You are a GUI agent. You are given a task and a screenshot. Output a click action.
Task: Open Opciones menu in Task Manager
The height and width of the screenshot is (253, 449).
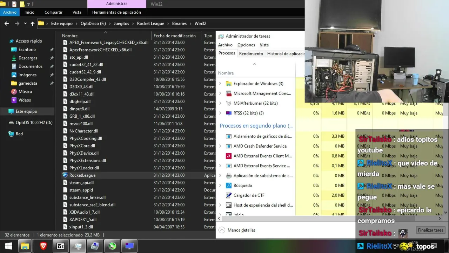(x=246, y=45)
